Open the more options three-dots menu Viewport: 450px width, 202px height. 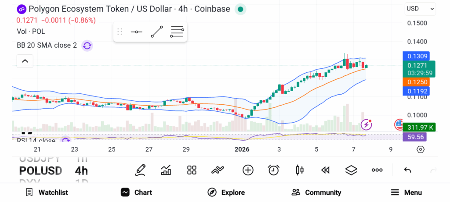point(377,170)
